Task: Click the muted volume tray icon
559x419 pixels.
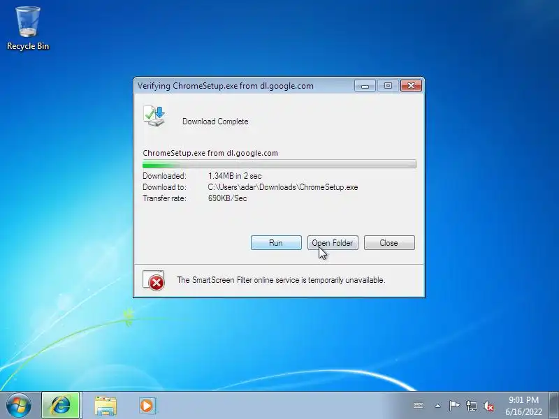Action: (x=488, y=406)
